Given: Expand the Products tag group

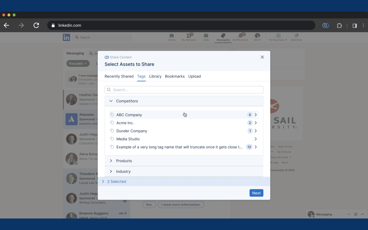Looking at the screenshot, I should (x=111, y=161).
